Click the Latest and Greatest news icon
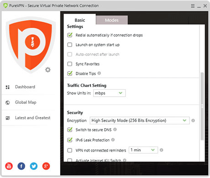 (x=8, y=118)
